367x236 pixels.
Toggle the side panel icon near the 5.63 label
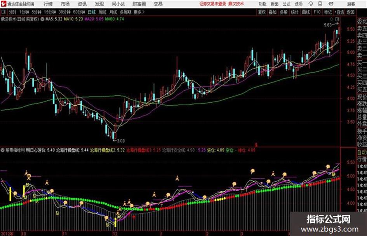337,19
